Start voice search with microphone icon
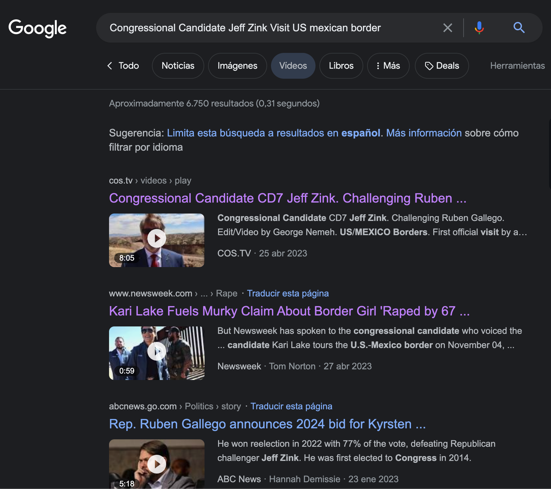 [479, 28]
